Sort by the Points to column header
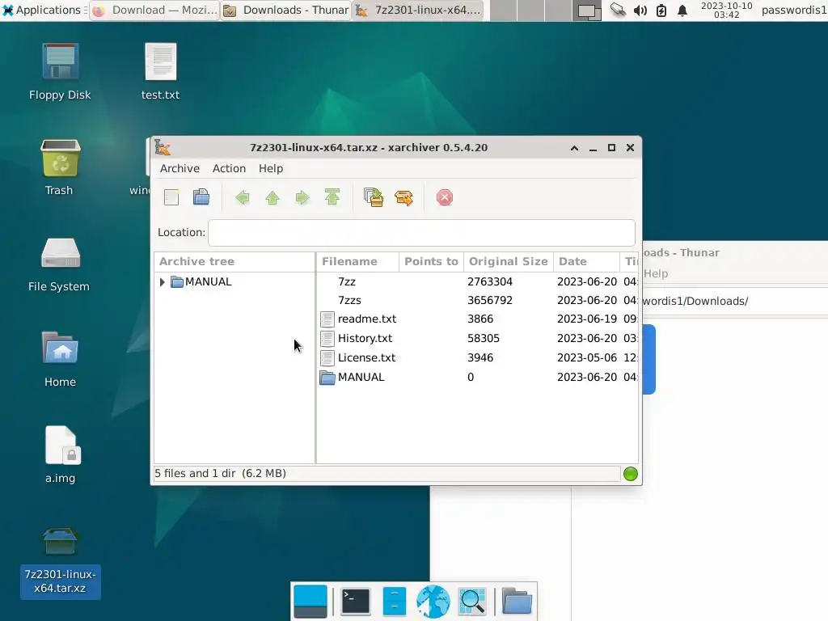The height and width of the screenshot is (621, 828). point(431,261)
